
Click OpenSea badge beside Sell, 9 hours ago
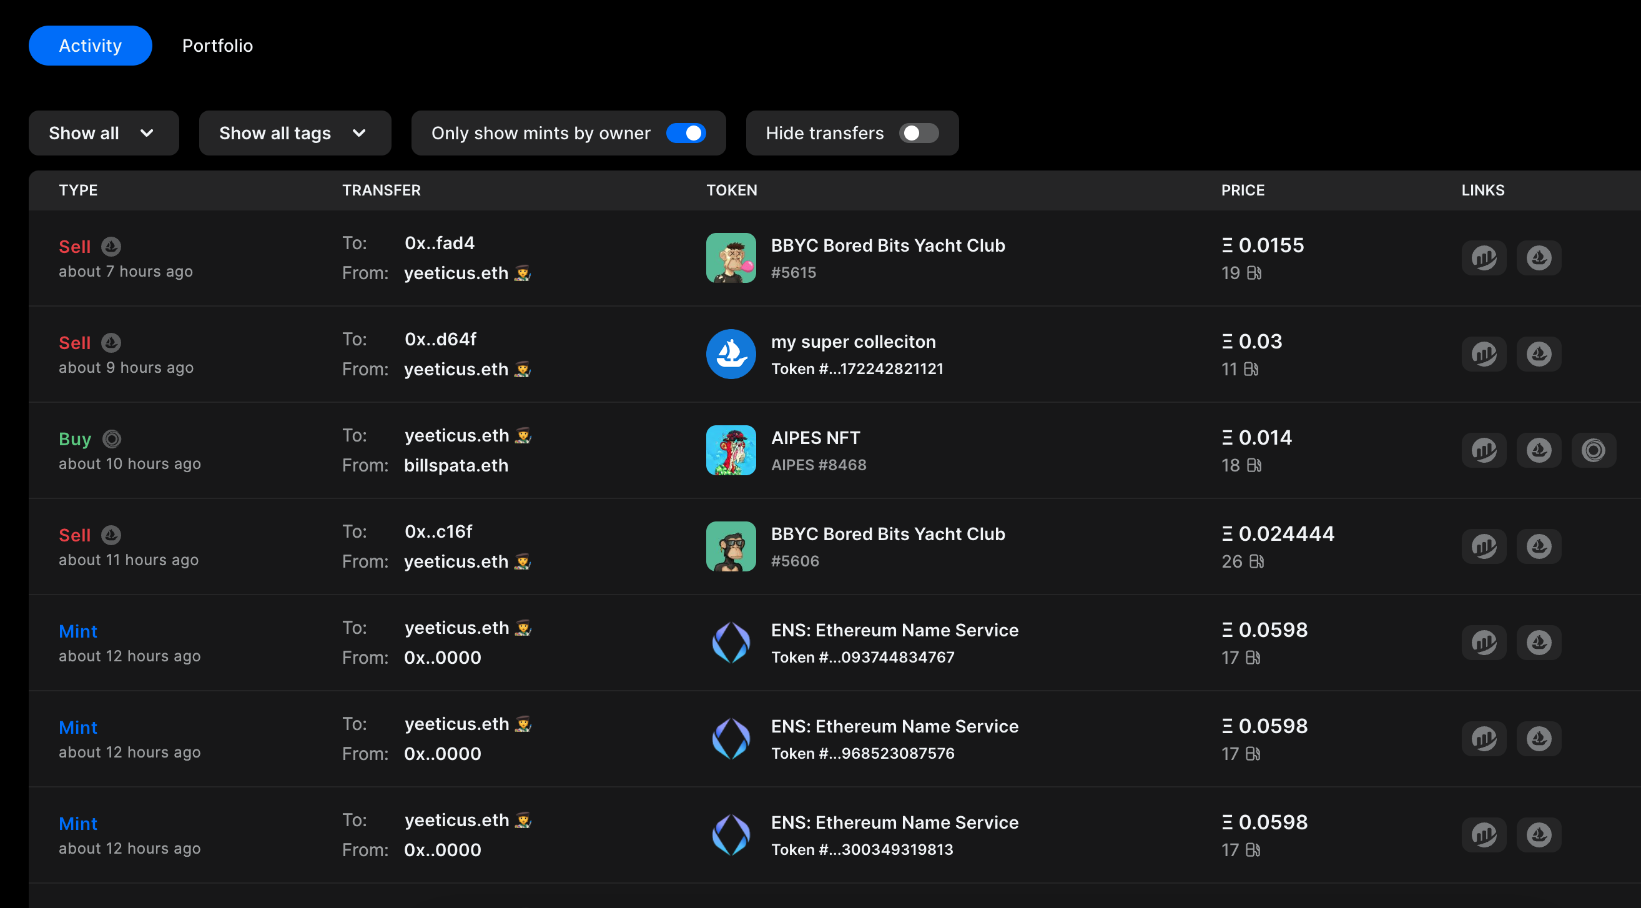pos(112,343)
